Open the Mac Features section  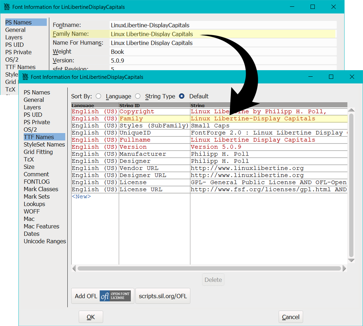tap(41, 226)
